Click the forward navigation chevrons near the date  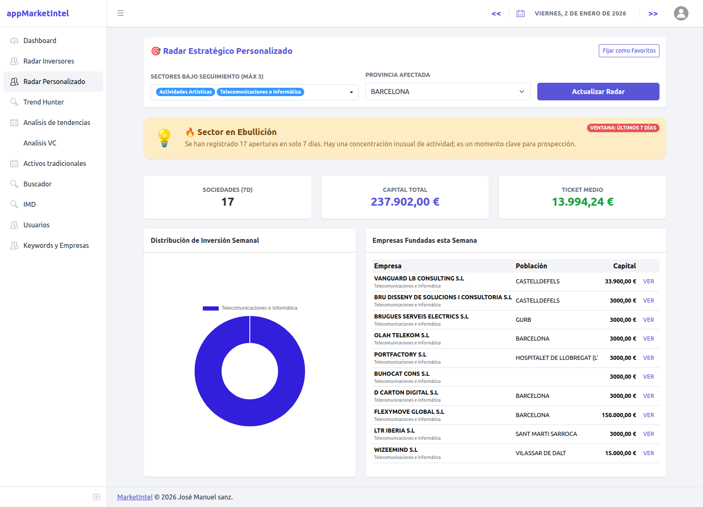pos(653,13)
